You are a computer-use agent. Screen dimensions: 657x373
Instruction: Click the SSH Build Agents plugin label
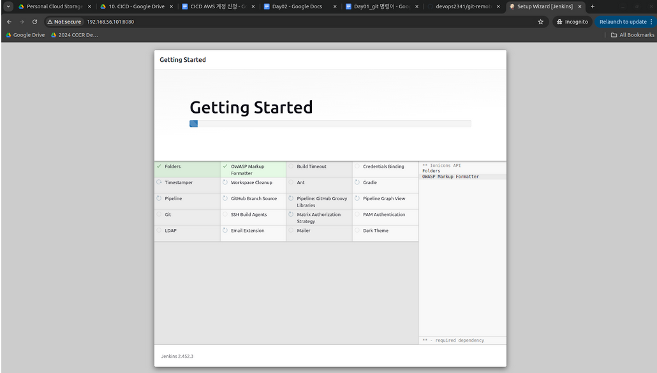249,214
